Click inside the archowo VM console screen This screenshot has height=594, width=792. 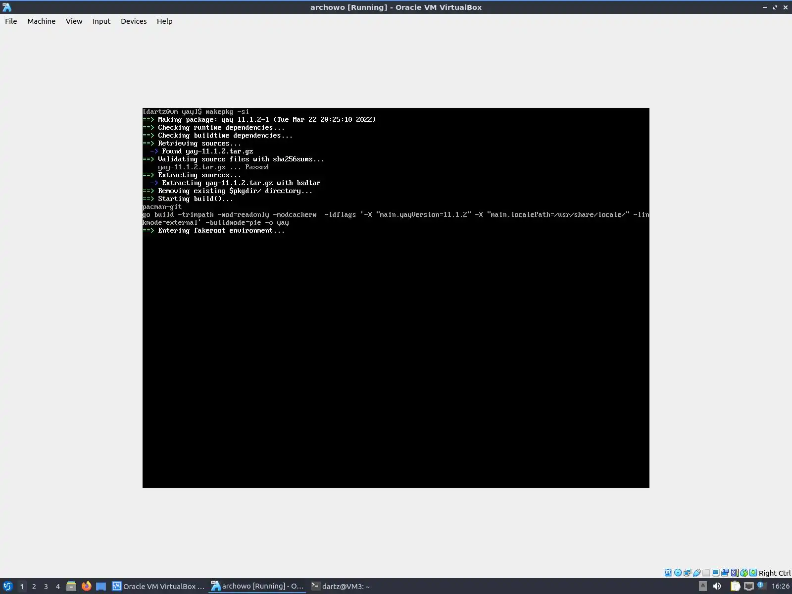coord(396,298)
